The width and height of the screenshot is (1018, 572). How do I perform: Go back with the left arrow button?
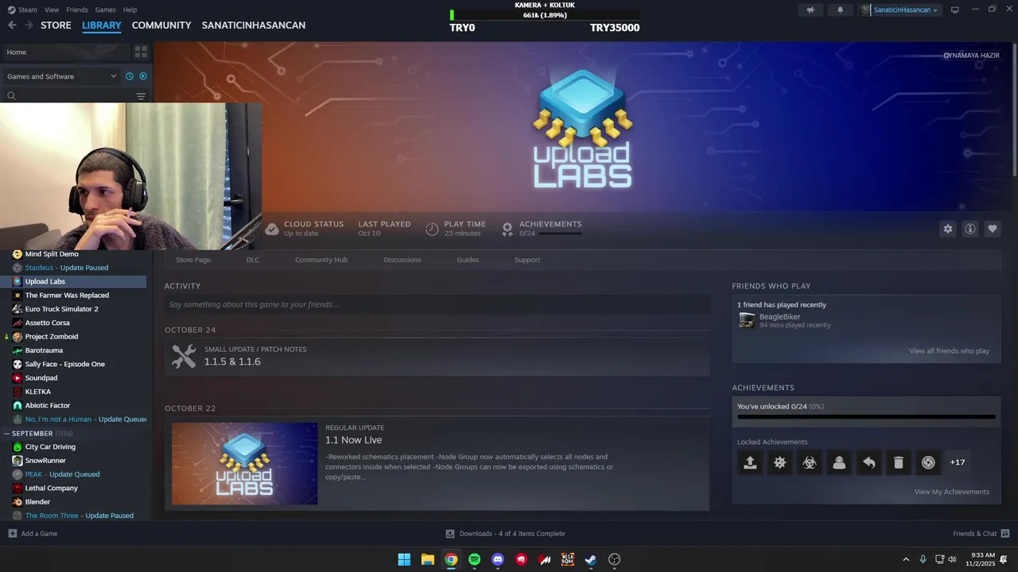[x=12, y=25]
